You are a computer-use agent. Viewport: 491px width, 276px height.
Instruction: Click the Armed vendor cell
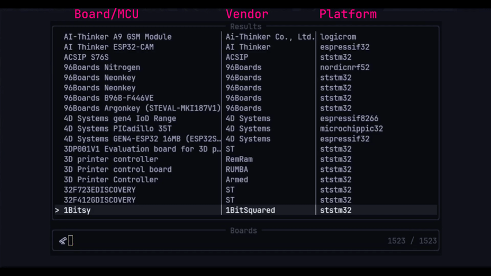(x=237, y=179)
